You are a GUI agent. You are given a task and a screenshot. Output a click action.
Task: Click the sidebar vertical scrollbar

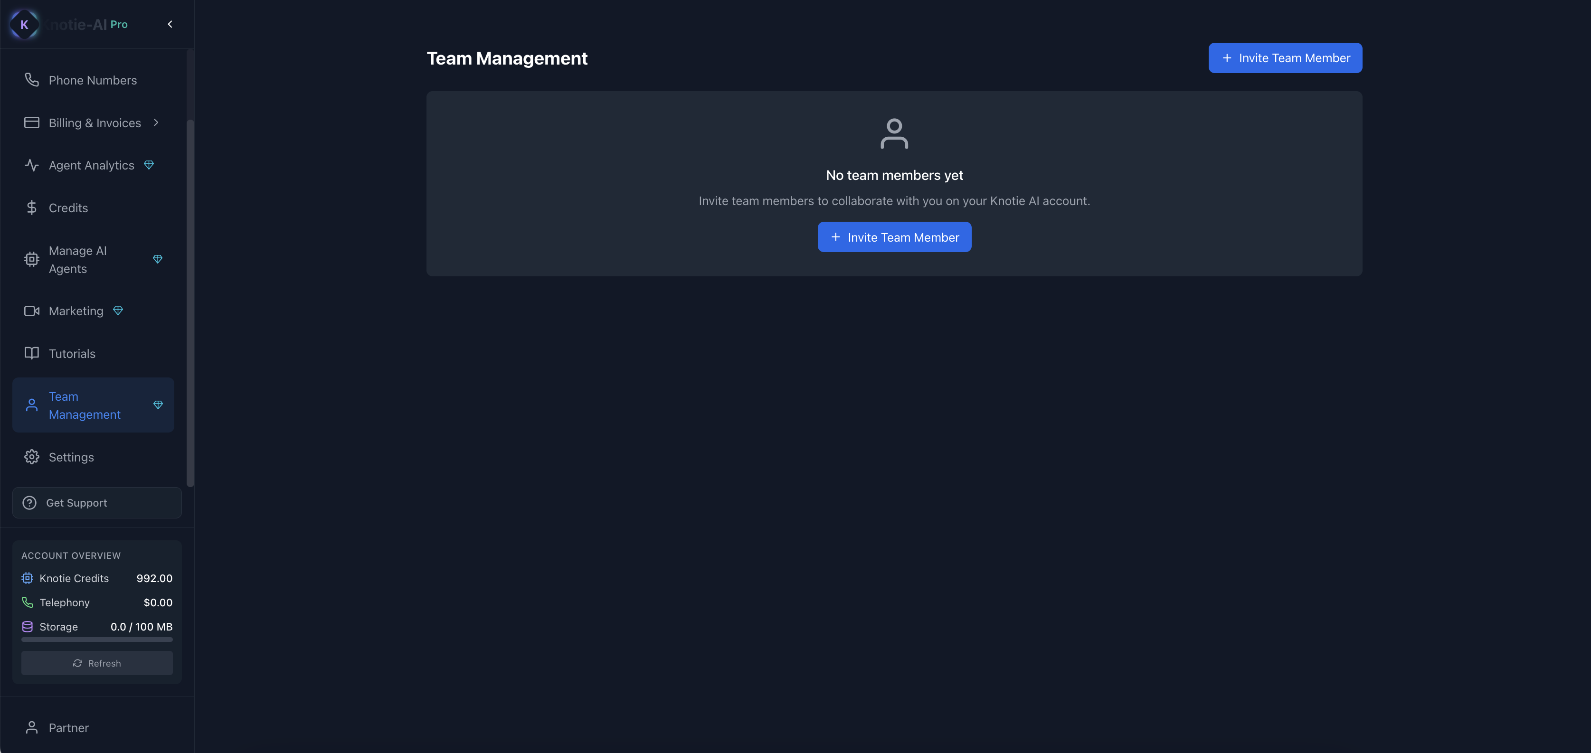point(190,302)
